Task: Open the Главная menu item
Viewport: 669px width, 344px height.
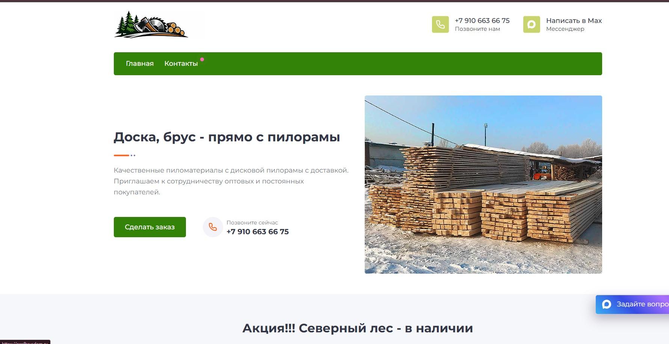Action: pos(139,64)
